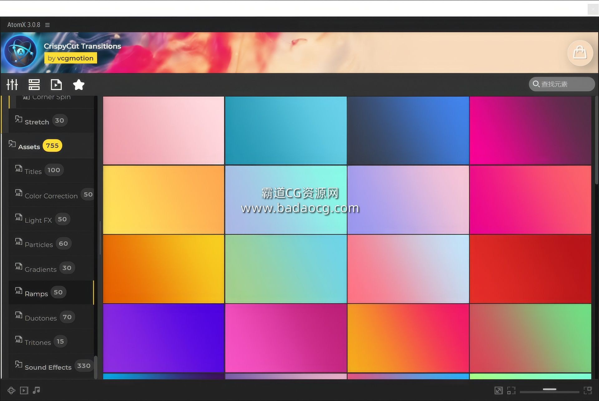Select the Ramps category
The height and width of the screenshot is (401, 599).
click(x=51, y=292)
